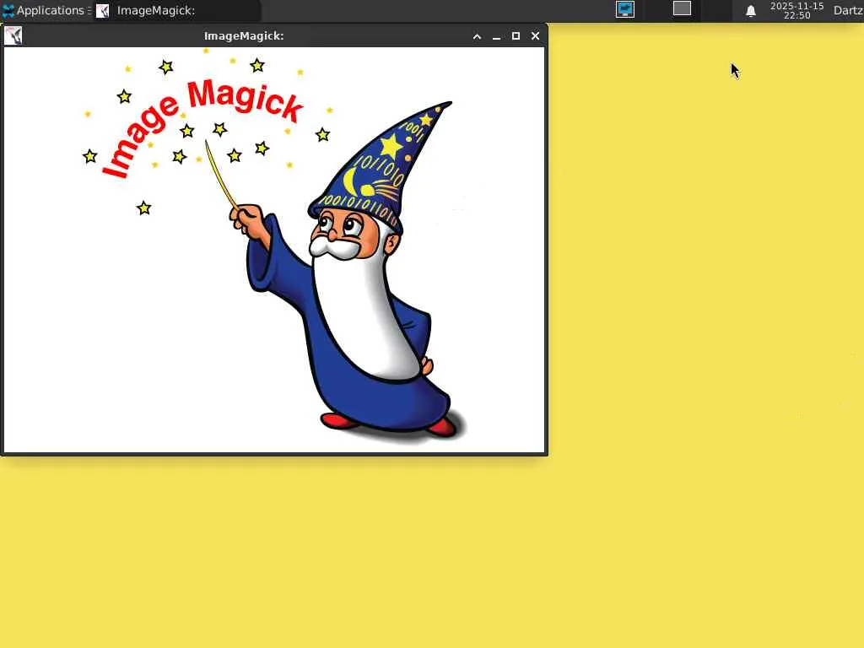Click the ImageMagick titlebar text
Screen dimensions: 864x648
pyautogui.click(x=244, y=36)
